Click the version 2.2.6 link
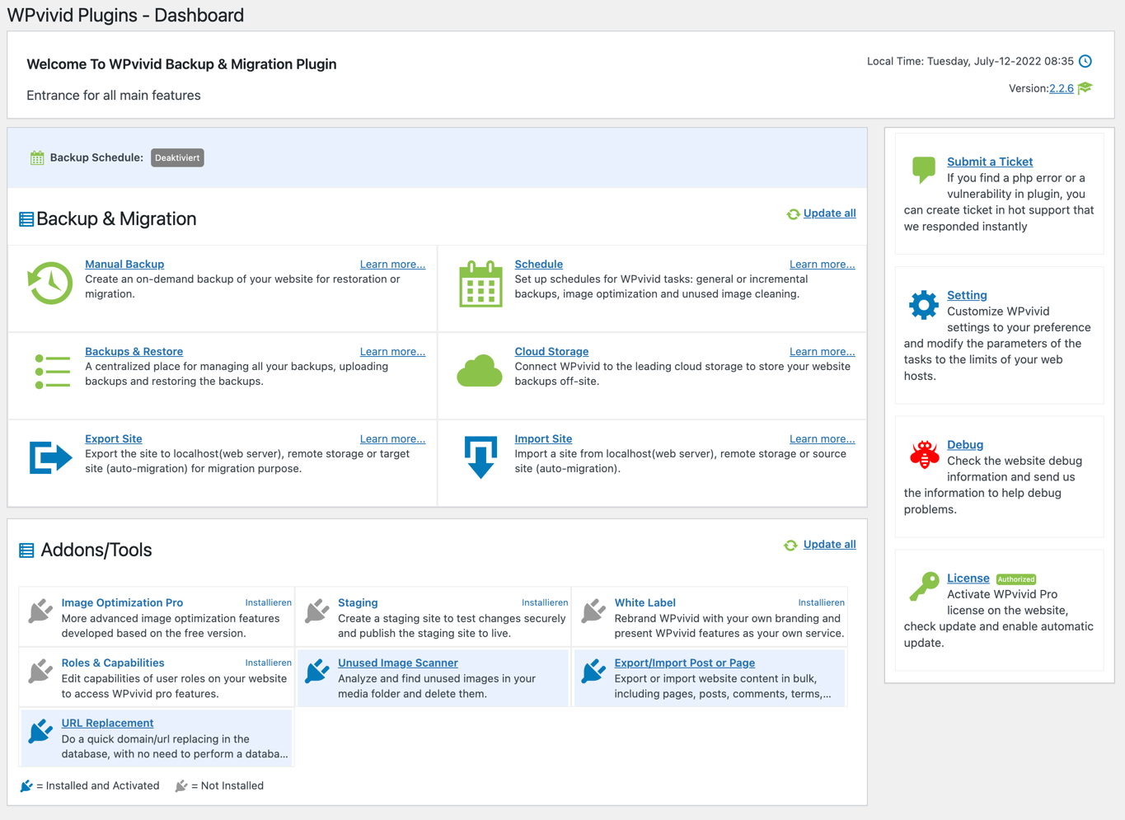This screenshot has height=820, width=1125. (1061, 88)
